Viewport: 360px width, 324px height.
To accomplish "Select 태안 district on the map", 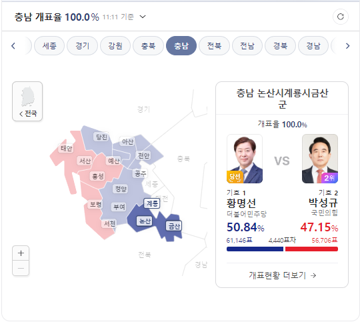I will [67, 149].
